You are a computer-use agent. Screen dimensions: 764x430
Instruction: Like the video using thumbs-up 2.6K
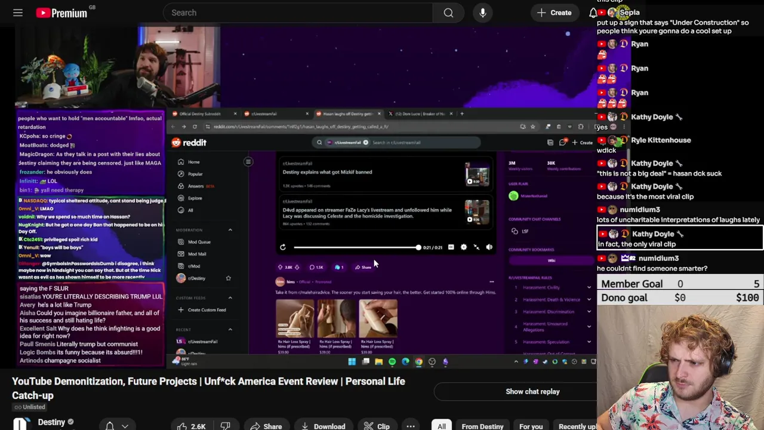(191, 426)
